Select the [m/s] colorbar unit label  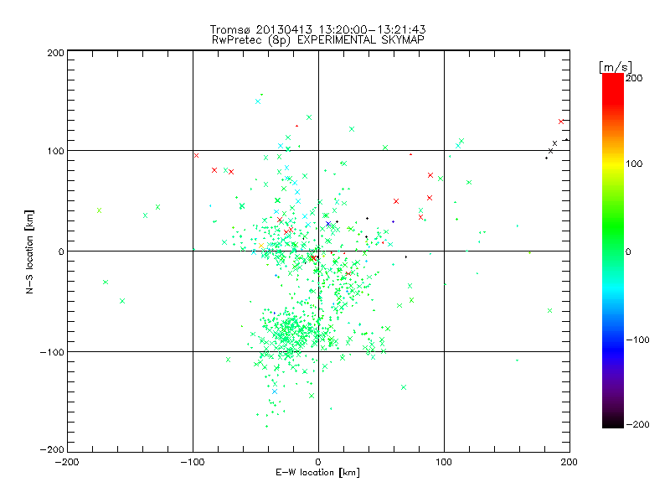coord(615,67)
